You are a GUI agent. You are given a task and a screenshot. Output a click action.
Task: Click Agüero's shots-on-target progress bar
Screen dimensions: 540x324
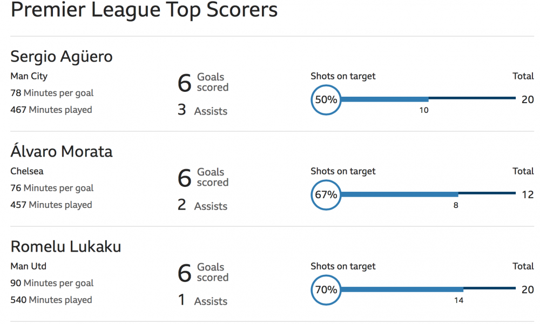[x=428, y=99]
